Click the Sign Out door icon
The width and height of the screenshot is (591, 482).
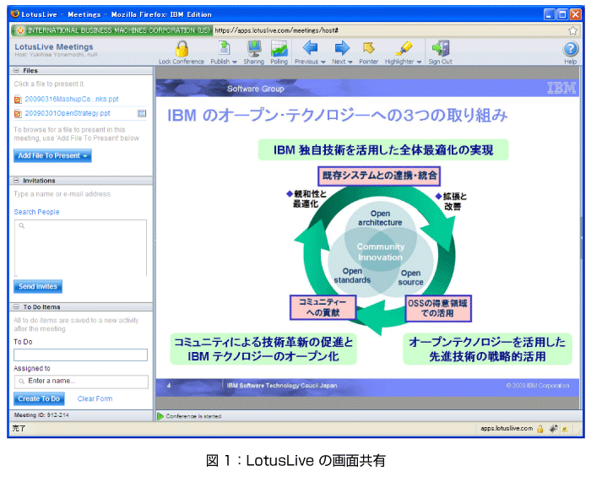click(441, 48)
